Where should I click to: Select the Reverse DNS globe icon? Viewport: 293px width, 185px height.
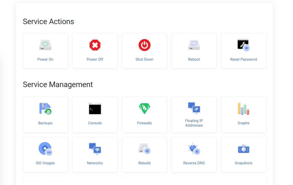pyautogui.click(x=194, y=148)
